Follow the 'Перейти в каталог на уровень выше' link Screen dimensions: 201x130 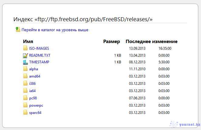[x=55, y=30]
